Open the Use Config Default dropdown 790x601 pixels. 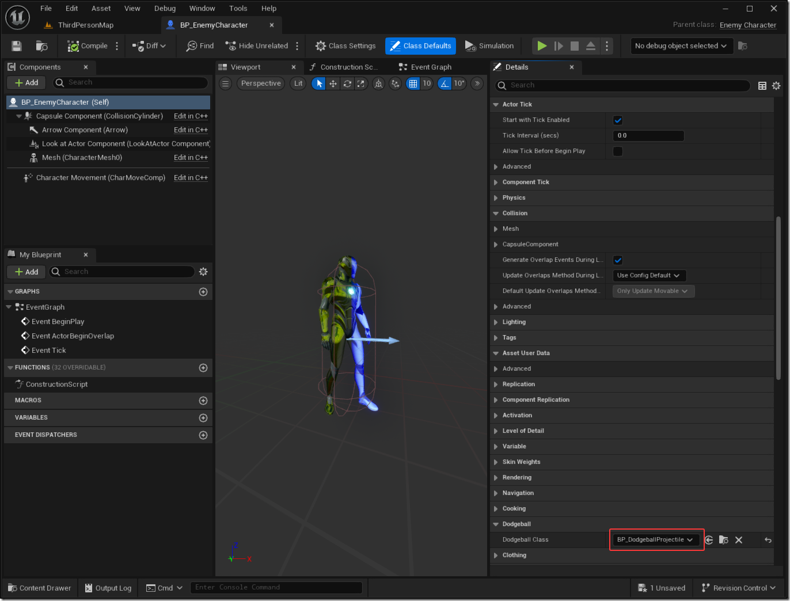[649, 276]
